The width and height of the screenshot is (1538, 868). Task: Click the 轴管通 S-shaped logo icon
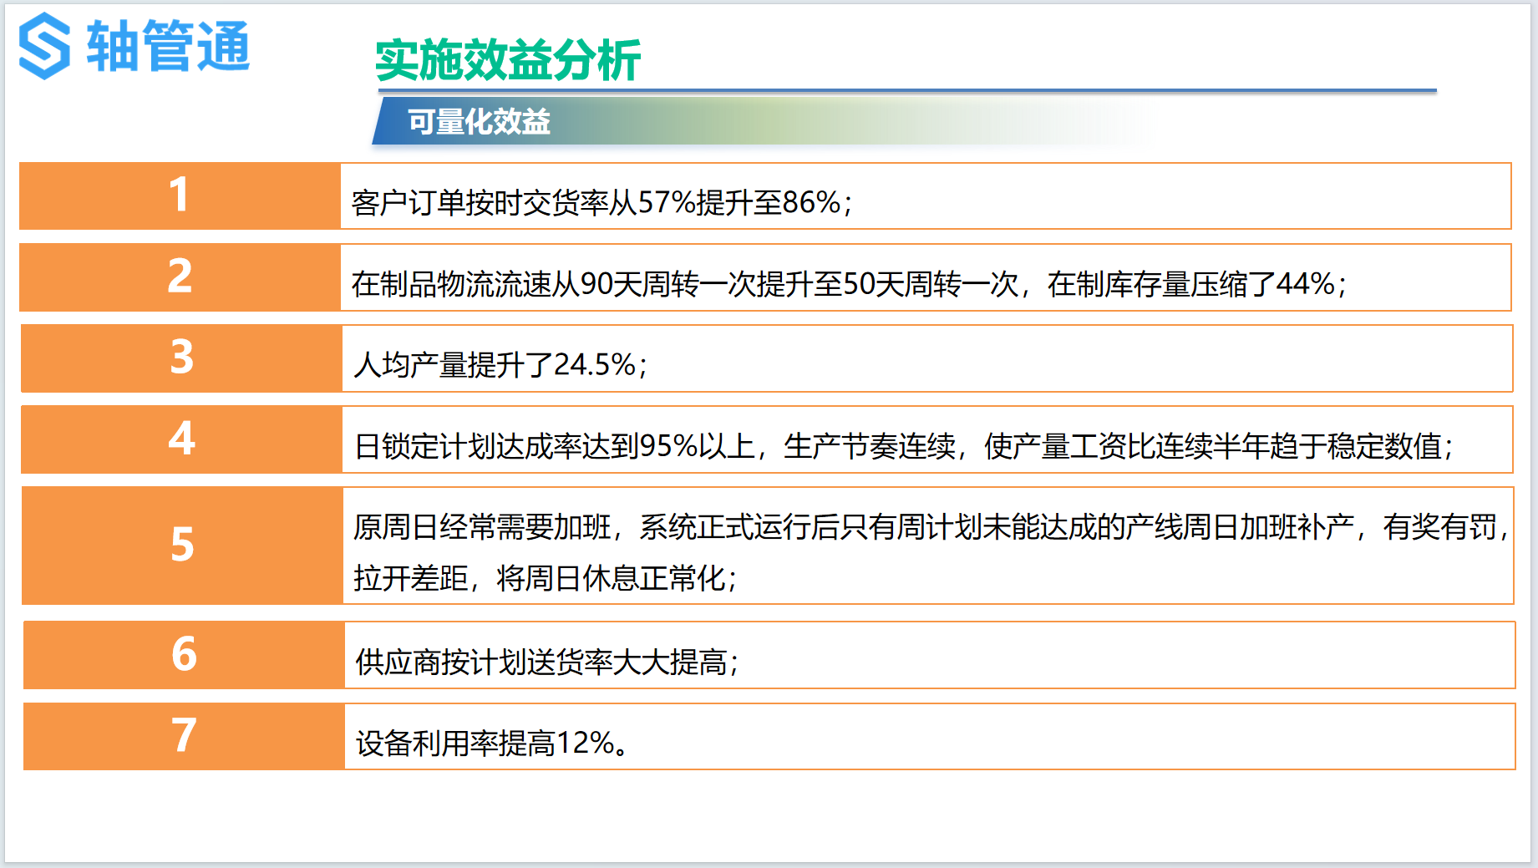coord(44,46)
